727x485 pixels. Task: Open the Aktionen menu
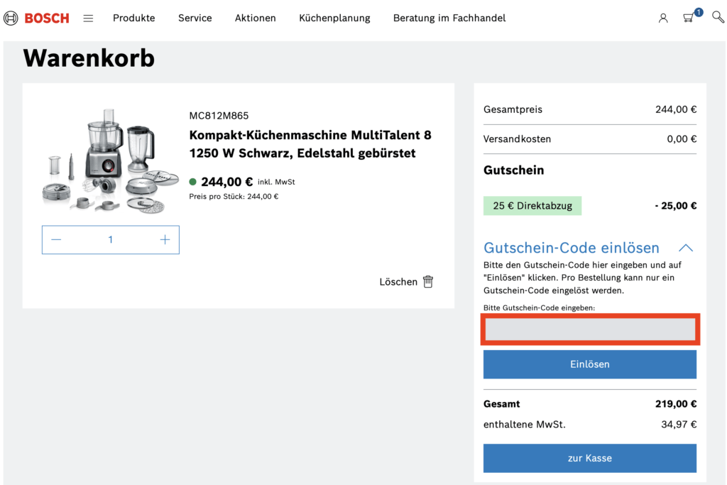(x=255, y=18)
